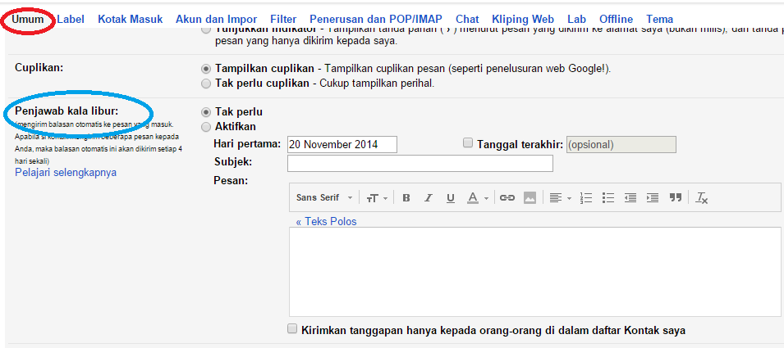The height and width of the screenshot is (348, 784).
Task: Click the insert image icon
Action: (530, 198)
